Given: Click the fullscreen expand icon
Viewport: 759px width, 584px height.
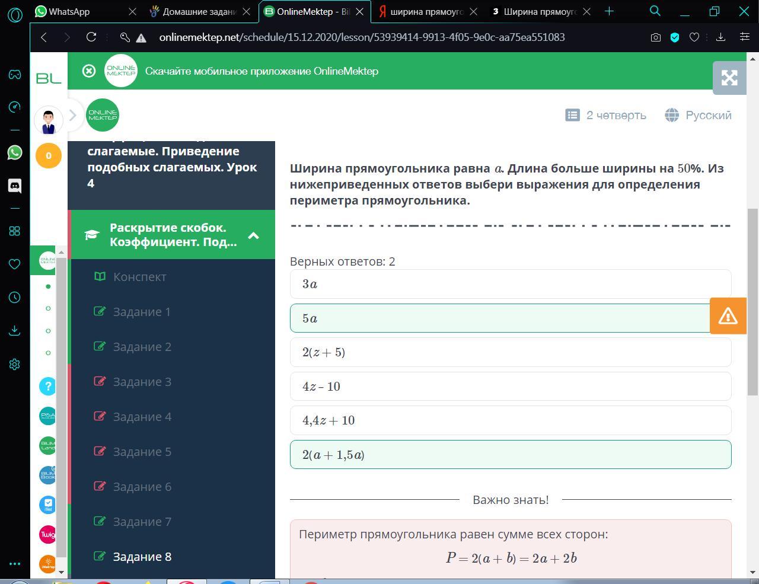Looking at the screenshot, I should (x=729, y=78).
